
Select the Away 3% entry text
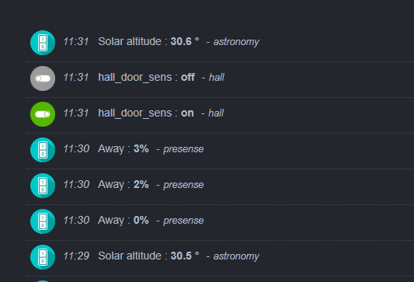click(124, 148)
